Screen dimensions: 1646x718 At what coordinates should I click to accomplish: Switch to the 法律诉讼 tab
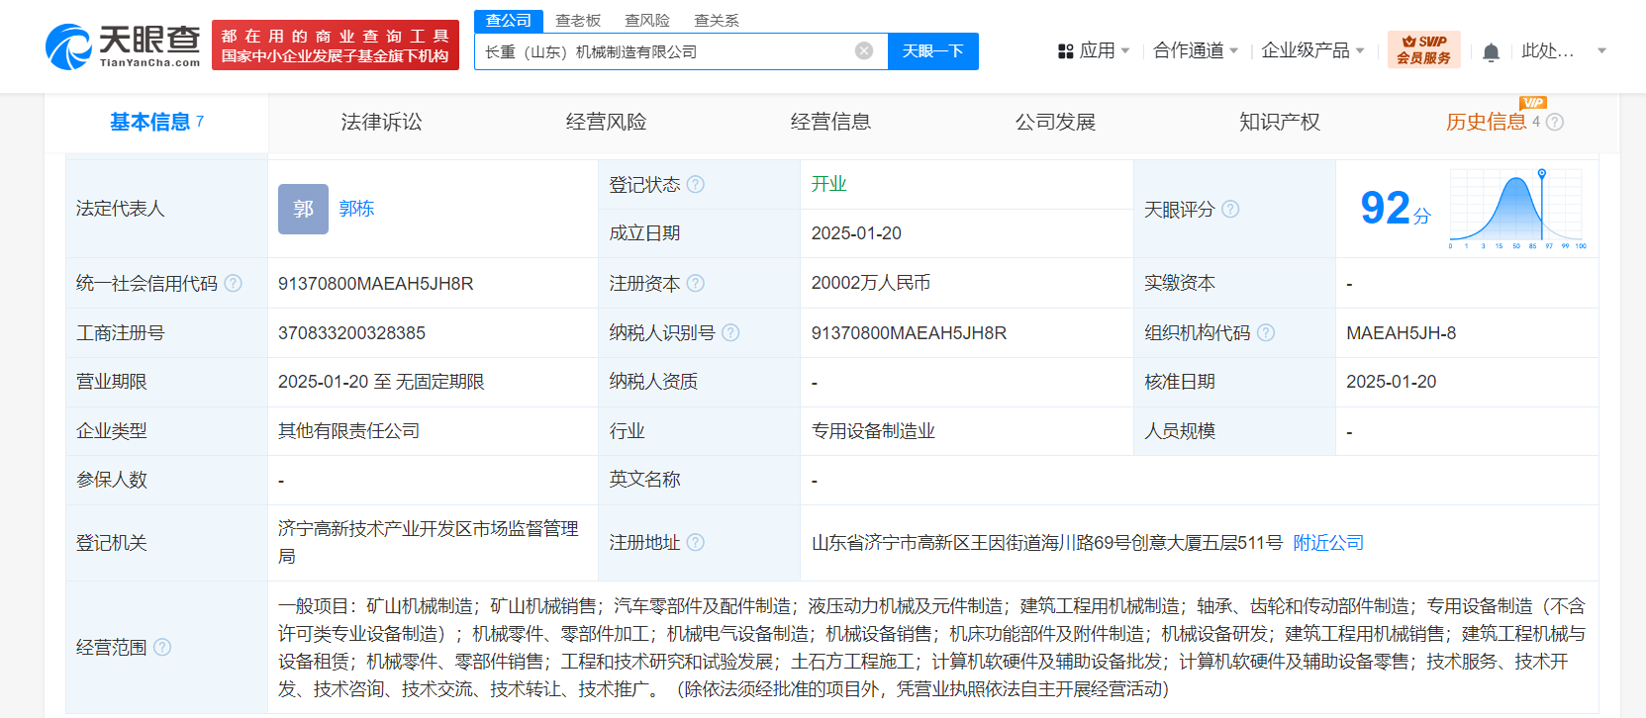[381, 122]
